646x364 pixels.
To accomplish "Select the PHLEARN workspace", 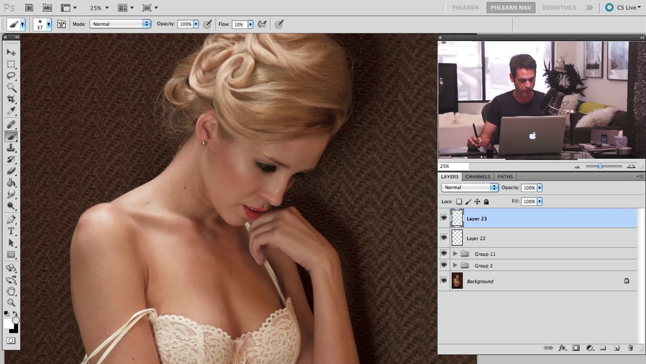I will [465, 8].
